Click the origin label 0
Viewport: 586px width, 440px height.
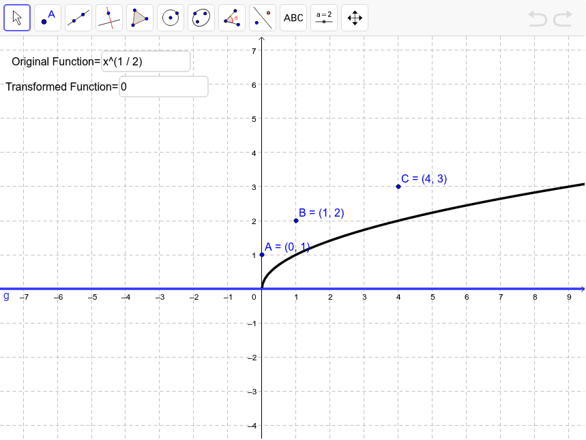click(254, 297)
